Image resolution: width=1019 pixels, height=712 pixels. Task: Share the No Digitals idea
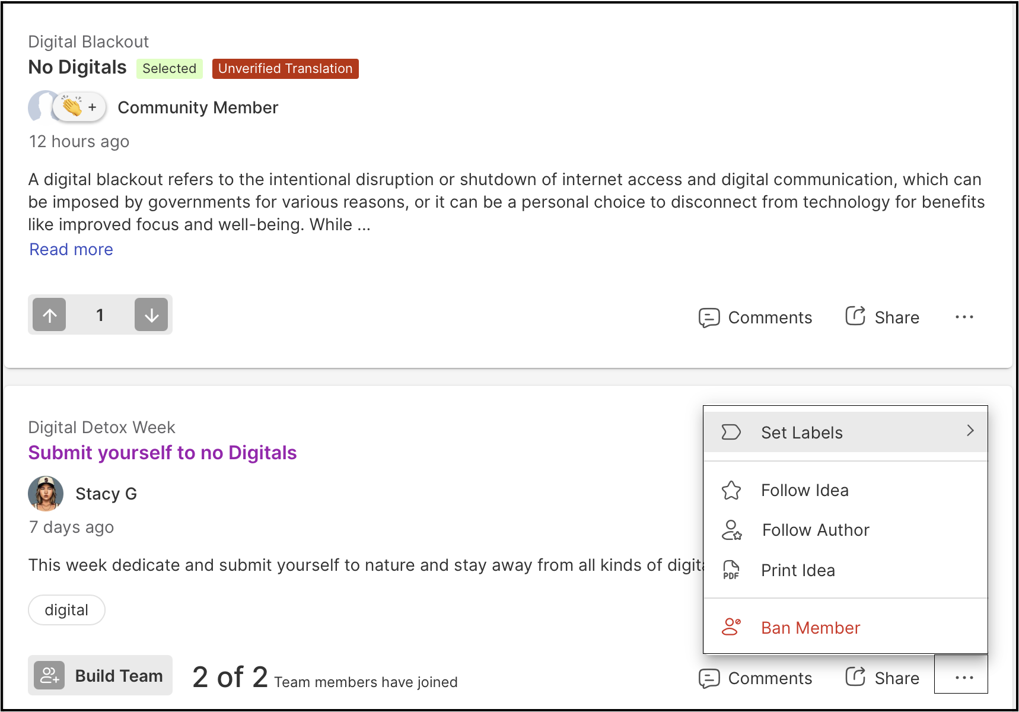(882, 317)
